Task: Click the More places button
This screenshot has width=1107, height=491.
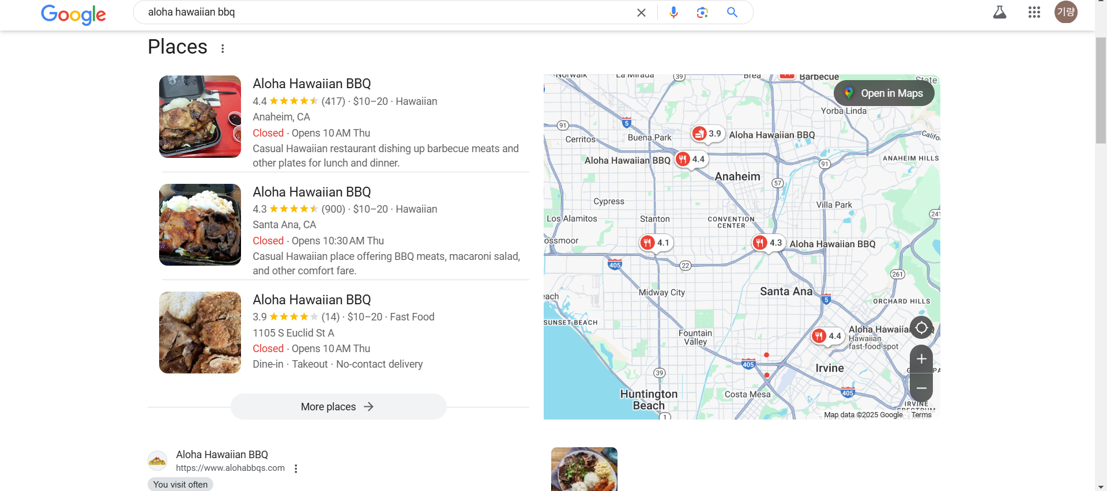Action: coord(338,407)
